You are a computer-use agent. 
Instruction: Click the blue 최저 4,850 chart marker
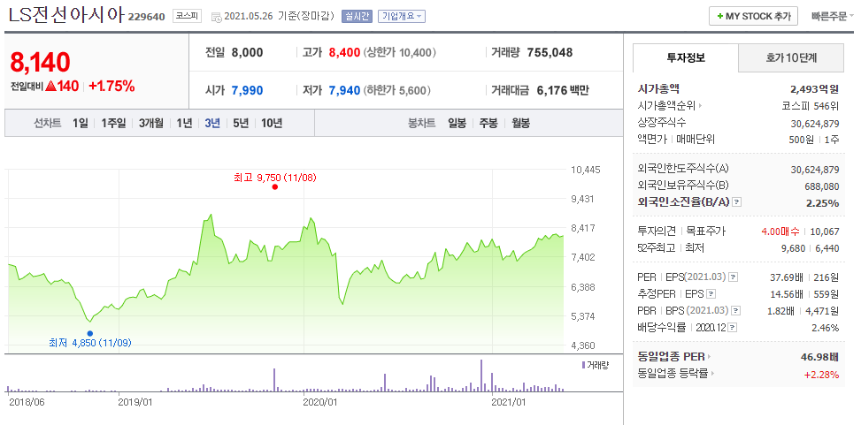coord(90,333)
